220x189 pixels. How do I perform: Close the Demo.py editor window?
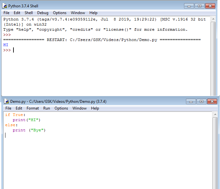212,101
